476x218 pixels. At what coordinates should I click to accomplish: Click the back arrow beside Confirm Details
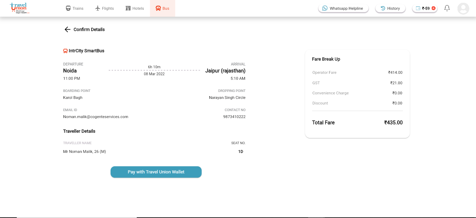click(67, 30)
